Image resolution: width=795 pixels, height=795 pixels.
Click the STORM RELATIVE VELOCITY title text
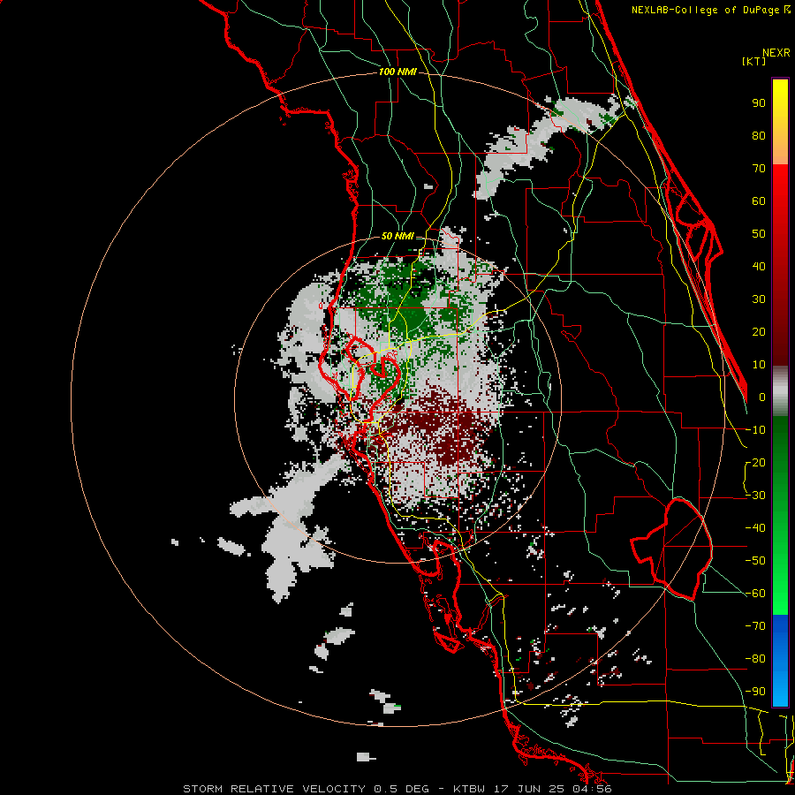274,789
